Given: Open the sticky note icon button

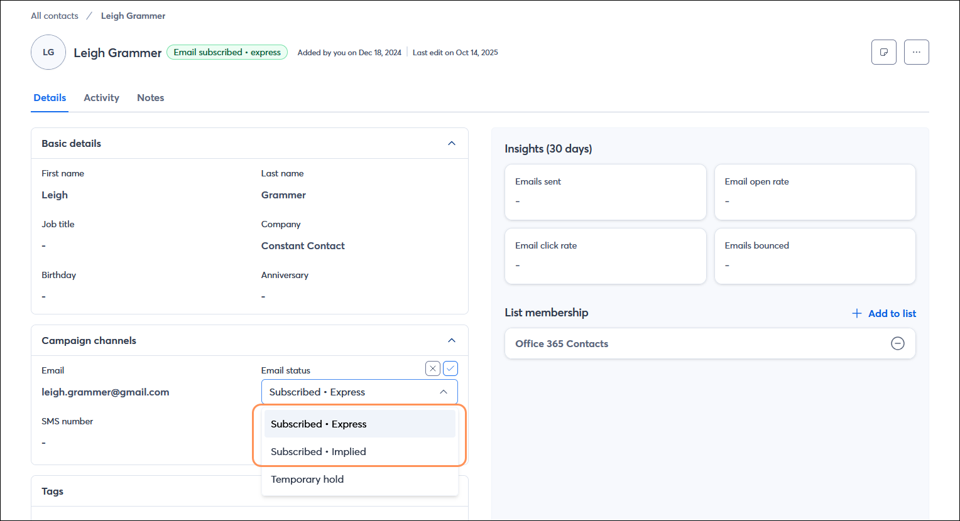Looking at the screenshot, I should 883,52.
